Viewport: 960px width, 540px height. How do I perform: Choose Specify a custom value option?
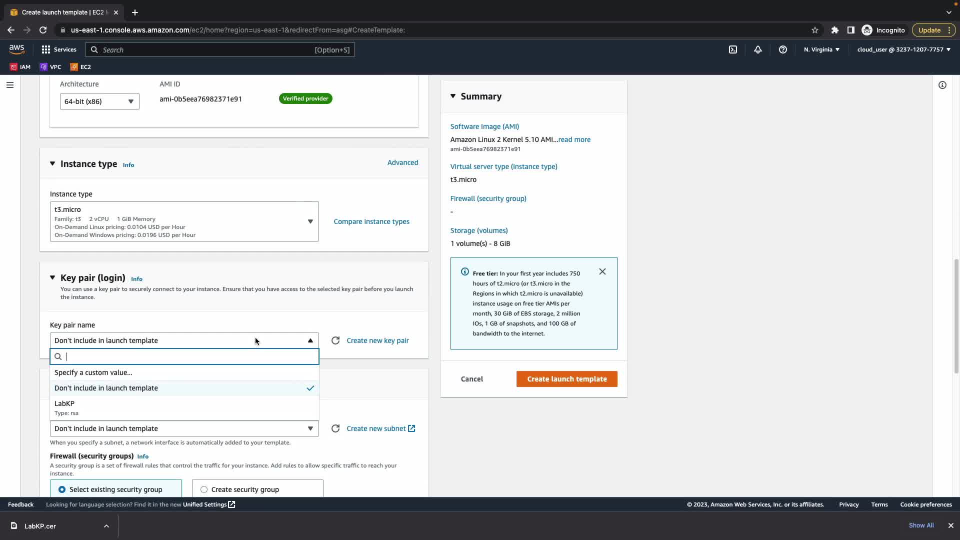[93, 372]
